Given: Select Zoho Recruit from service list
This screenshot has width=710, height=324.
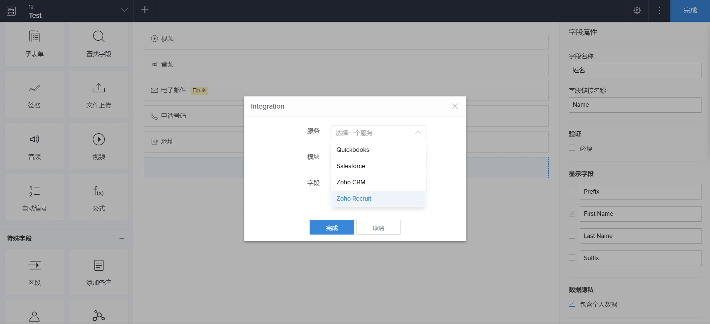Looking at the screenshot, I should tap(354, 198).
